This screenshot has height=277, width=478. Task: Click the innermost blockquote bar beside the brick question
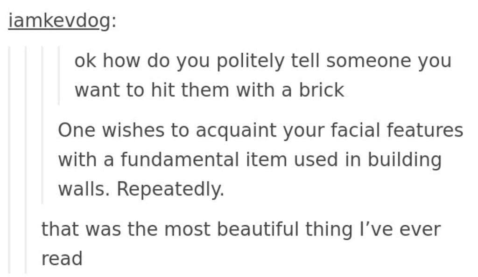58,76
